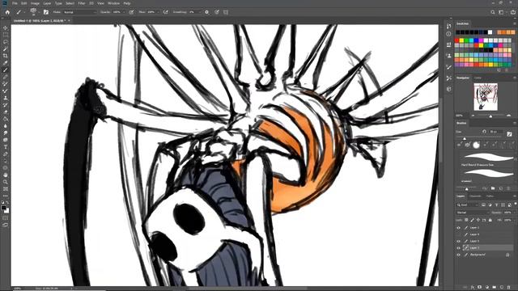Viewport: 518px width, 291px height.
Task: Create new fill or adjustment layer
Action: point(487,287)
